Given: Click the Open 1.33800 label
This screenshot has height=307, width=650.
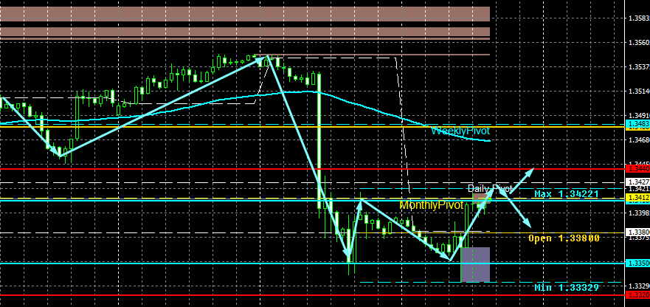Looking at the screenshot, I should (x=564, y=238).
